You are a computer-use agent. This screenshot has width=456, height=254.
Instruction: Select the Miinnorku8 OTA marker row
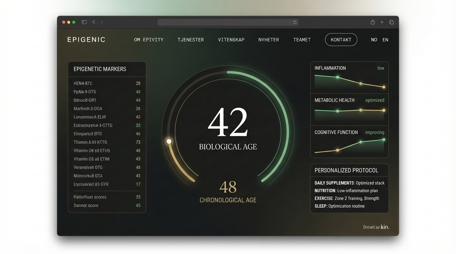(x=107, y=176)
